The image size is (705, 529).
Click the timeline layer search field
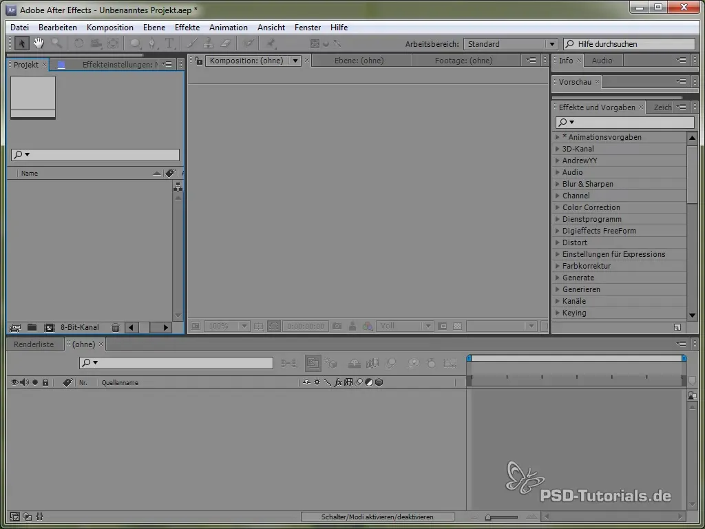click(x=176, y=362)
